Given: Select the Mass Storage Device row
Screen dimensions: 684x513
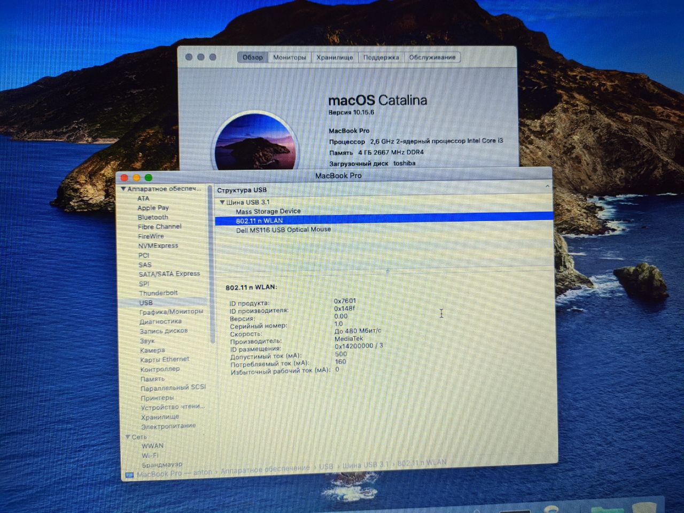Looking at the screenshot, I should tap(384, 211).
